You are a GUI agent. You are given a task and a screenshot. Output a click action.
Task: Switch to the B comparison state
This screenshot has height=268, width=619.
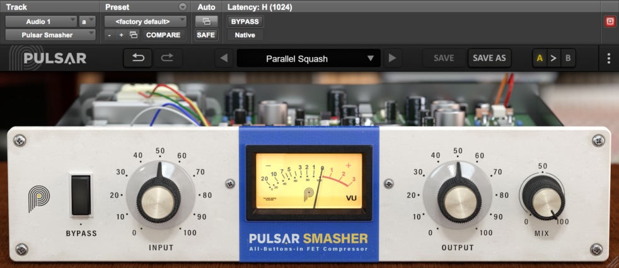coord(568,59)
